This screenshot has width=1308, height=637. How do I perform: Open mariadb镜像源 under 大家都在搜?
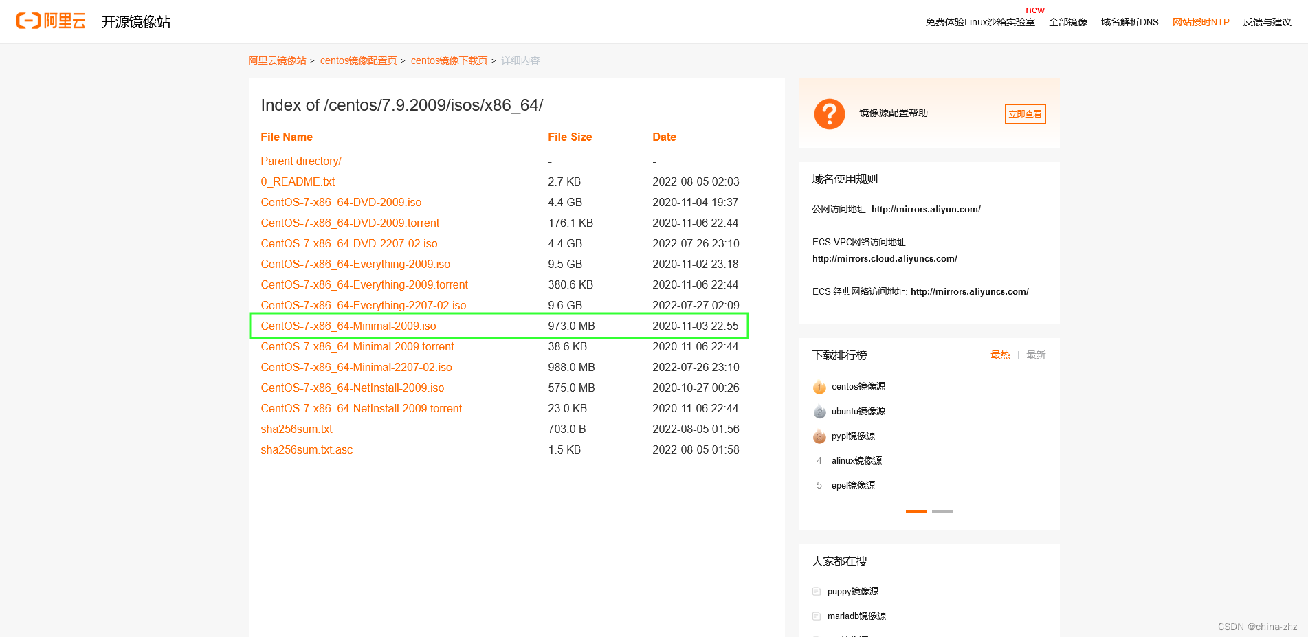pos(856,616)
